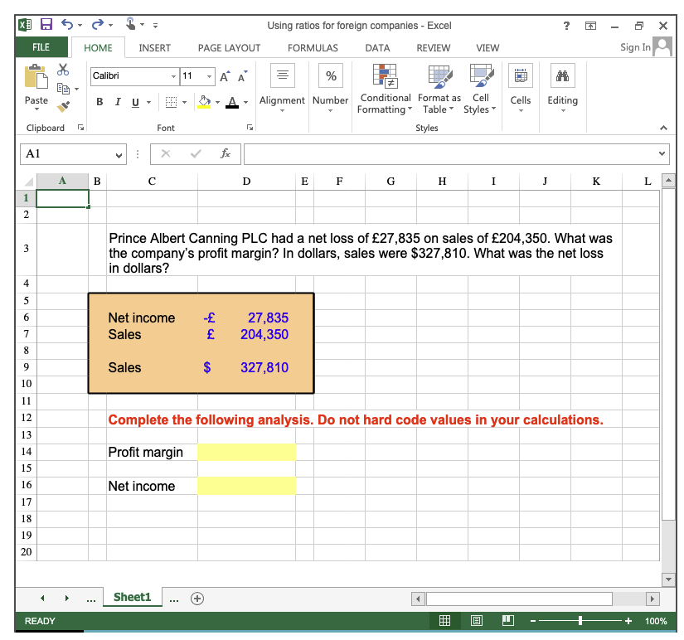Click the Cut scissors icon

point(63,70)
